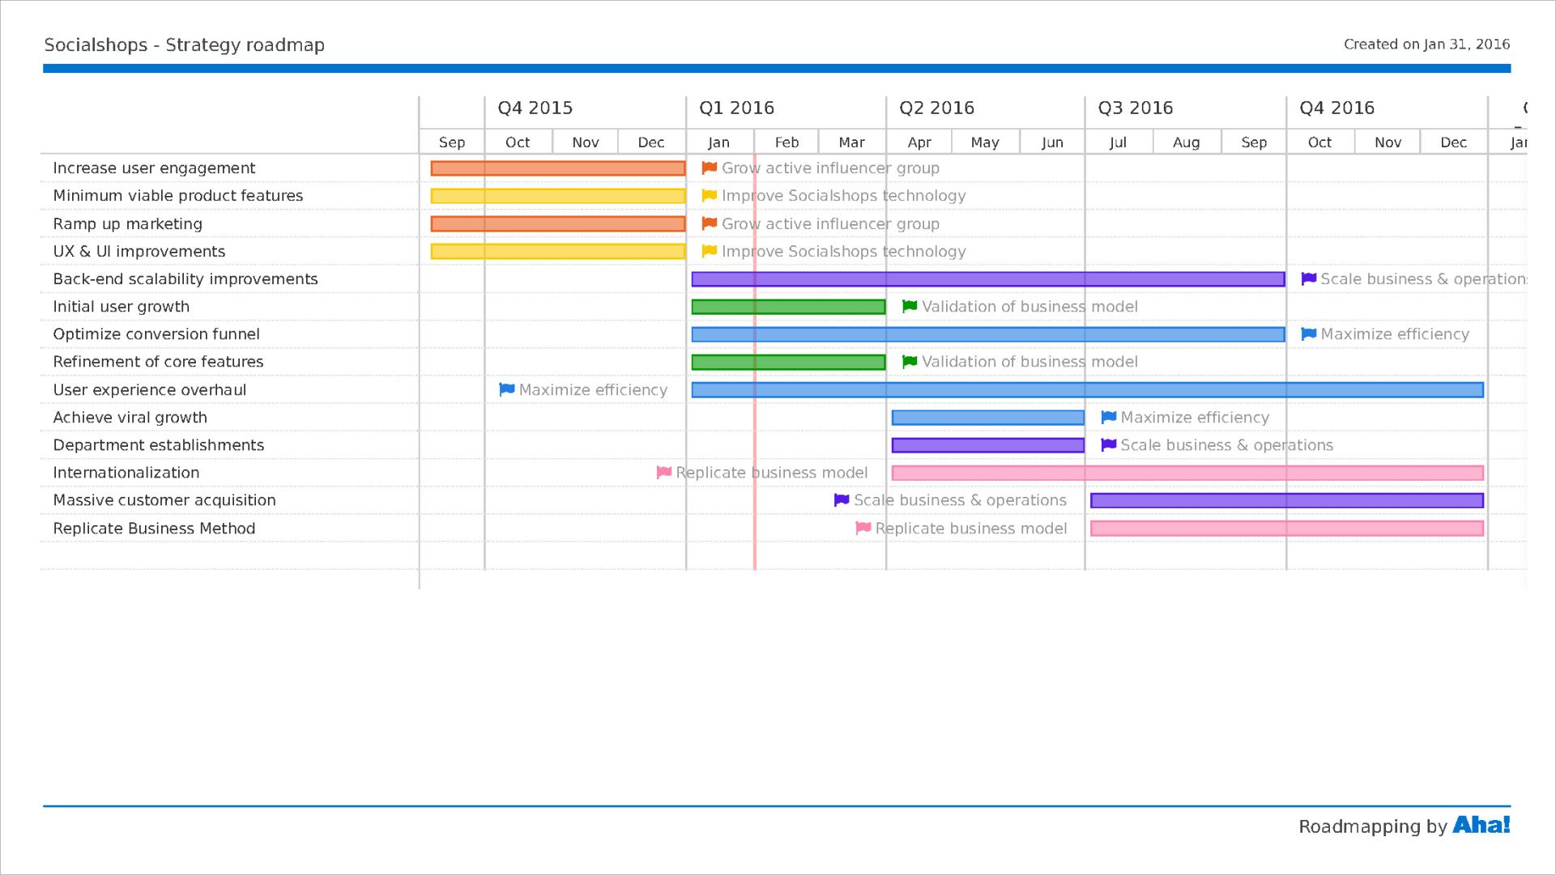Screen dimensions: 1556x875
Task: Click green flag in Initial user growth row
Action: (x=910, y=307)
